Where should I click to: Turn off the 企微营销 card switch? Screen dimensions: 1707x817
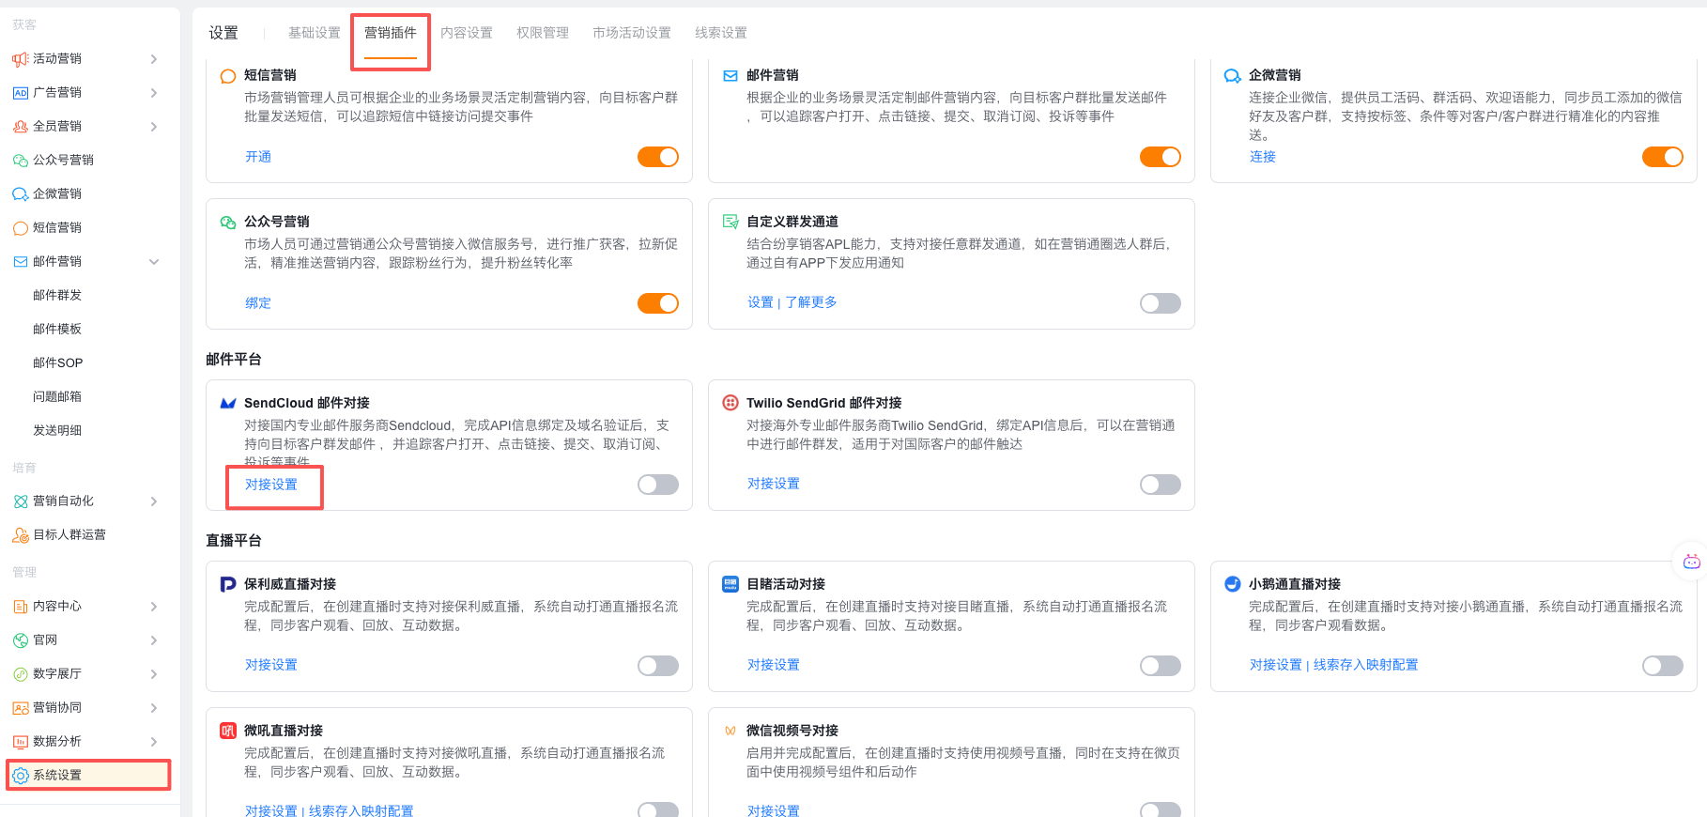[1663, 157]
